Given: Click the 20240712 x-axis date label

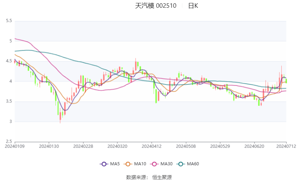Looking at the screenshot, I should 286,146.
